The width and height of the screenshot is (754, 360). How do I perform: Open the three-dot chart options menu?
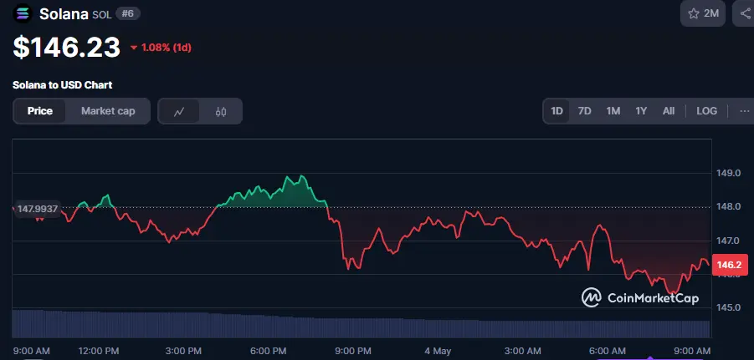click(745, 111)
